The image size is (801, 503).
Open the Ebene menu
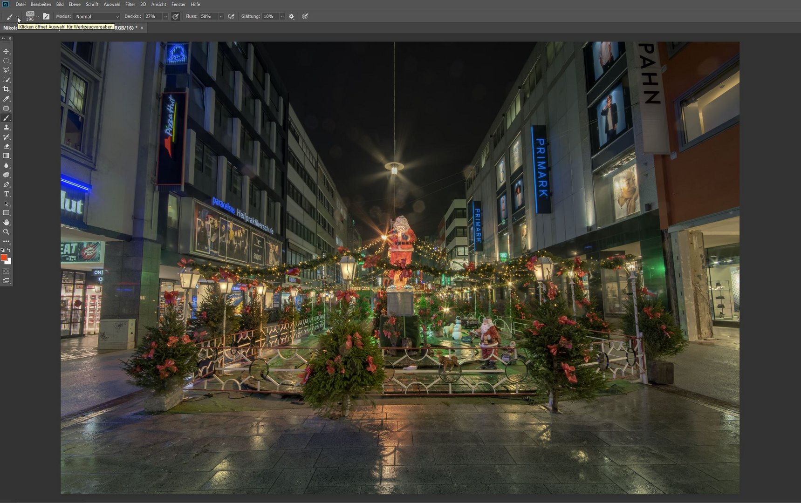pyautogui.click(x=75, y=4)
